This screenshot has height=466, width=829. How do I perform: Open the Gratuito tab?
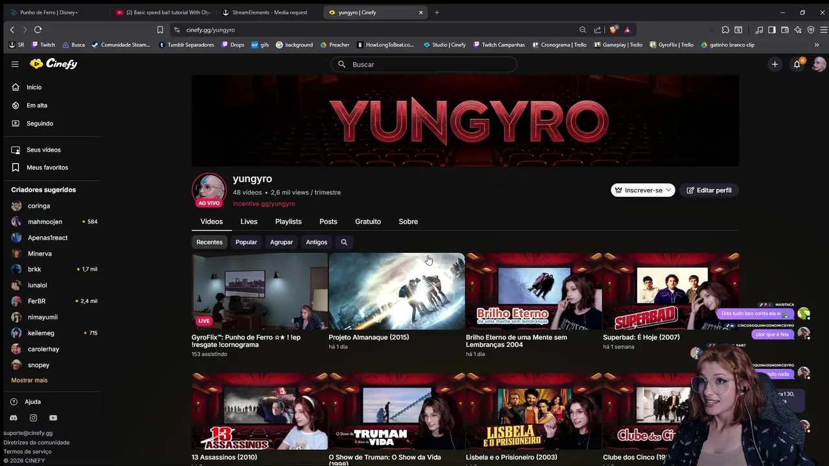tap(368, 221)
